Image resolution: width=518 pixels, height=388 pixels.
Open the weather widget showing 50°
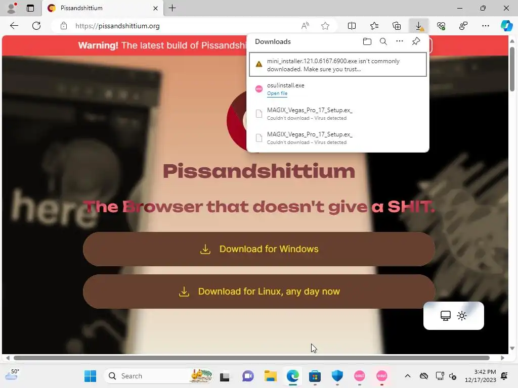pos(12,375)
